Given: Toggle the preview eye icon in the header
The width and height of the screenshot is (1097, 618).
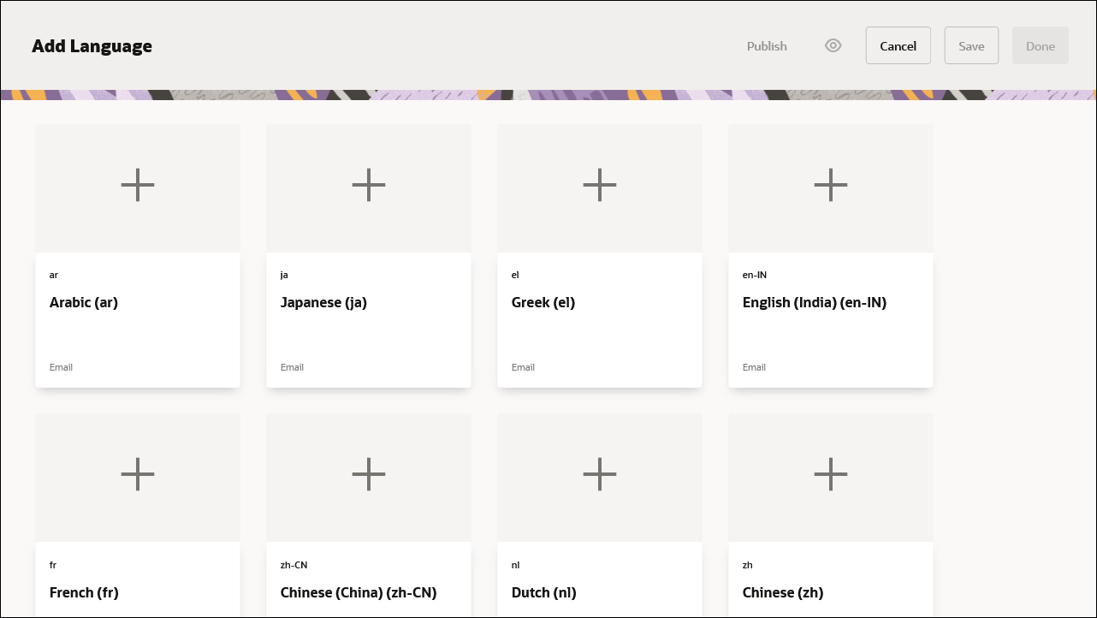Looking at the screenshot, I should (833, 45).
